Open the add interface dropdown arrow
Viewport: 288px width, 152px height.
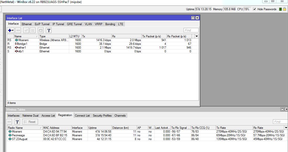13,30
